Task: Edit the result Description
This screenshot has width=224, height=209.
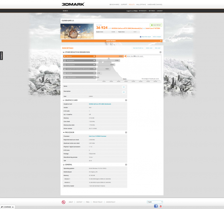Action: click(x=124, y=92)
